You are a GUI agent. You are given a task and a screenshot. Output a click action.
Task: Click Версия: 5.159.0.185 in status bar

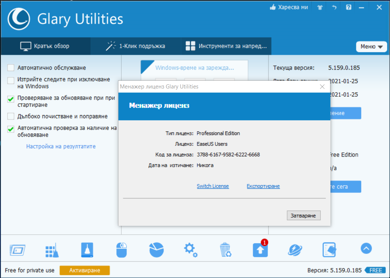pyautogui.click(x=334, y=270)
